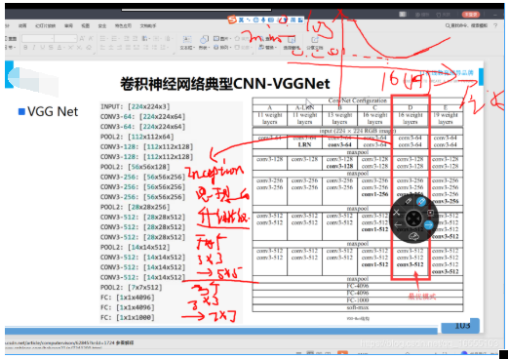Open the share document button in the ribbon
Image resolution: width=509 pixels, height=359 pixels.
point(314,43)
